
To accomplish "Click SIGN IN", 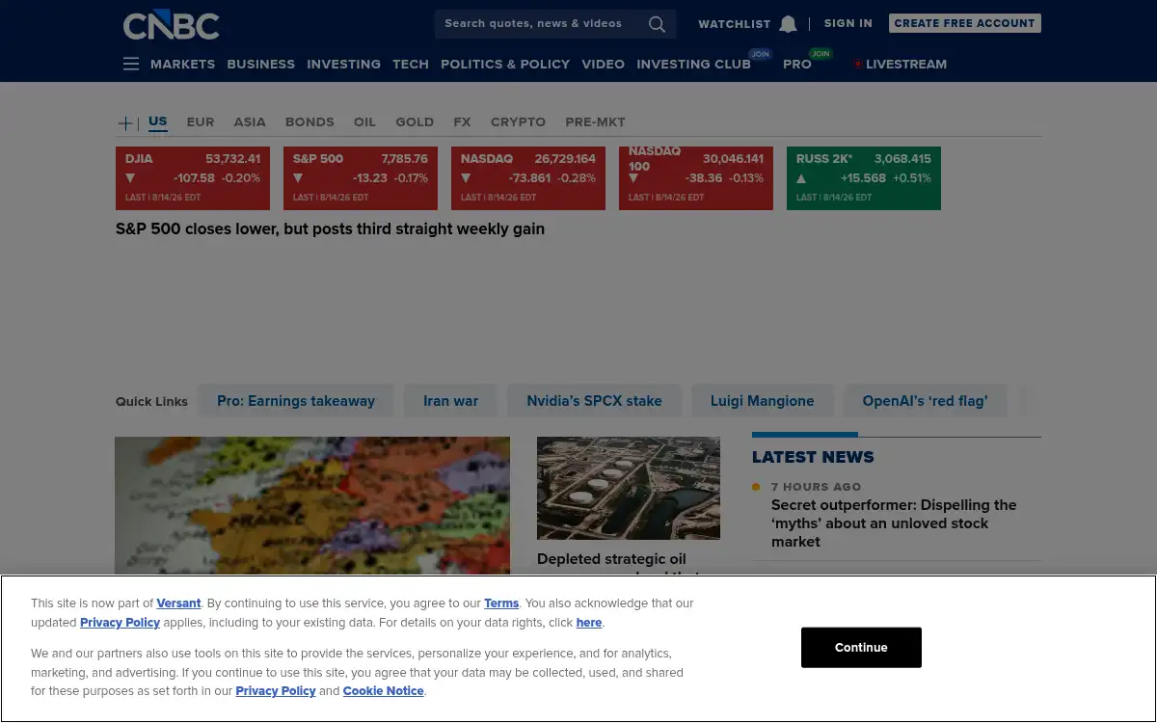I will coord(848,23).
